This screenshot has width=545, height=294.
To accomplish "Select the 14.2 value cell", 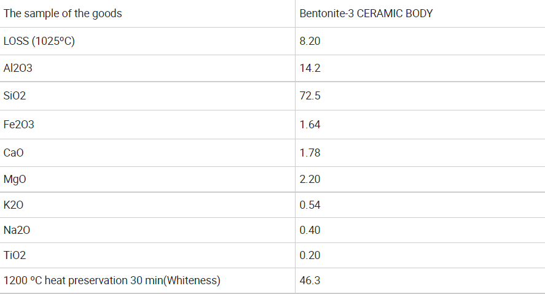I will (310, 68).
